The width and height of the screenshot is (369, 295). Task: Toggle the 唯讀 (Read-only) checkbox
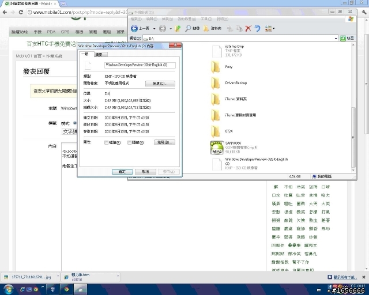point(106,142)
